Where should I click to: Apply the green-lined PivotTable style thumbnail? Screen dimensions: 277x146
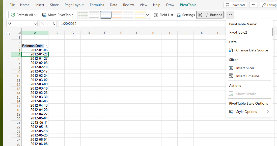point(83,15)
